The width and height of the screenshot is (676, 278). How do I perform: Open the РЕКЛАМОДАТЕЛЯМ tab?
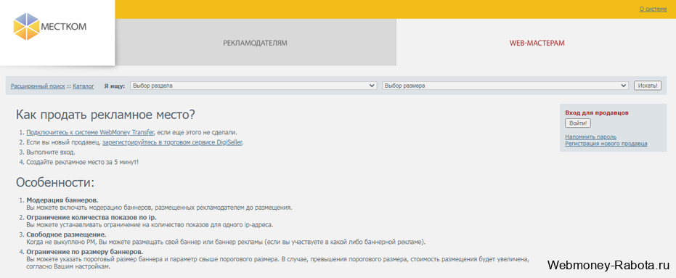(256, 43)
